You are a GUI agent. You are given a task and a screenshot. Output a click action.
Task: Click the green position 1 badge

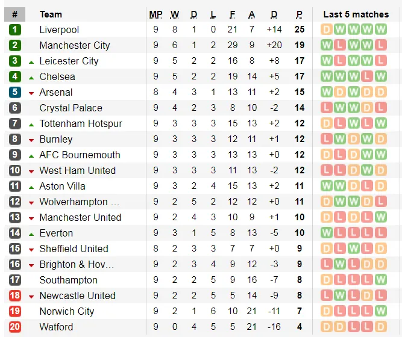click(x=15, y=29)
